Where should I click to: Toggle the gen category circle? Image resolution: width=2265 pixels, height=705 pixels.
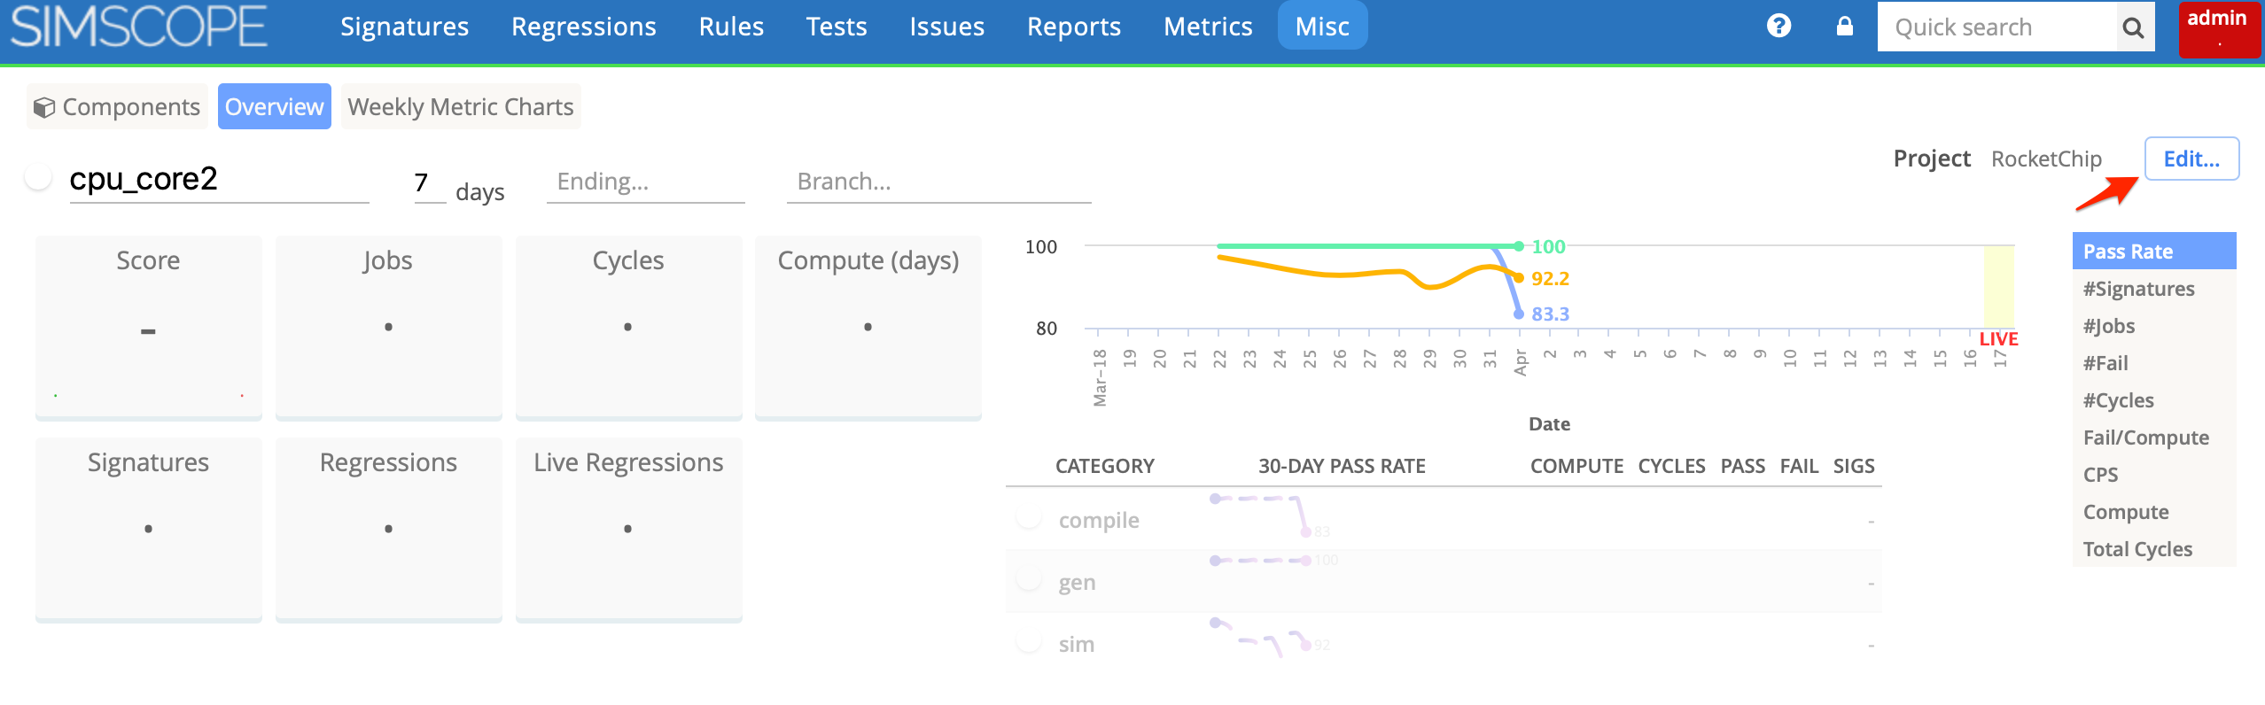coord(1029,579)
